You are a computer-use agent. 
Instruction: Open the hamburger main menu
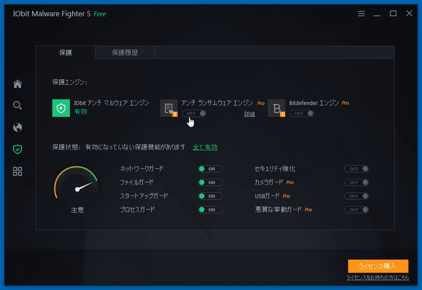pos(361,14)
